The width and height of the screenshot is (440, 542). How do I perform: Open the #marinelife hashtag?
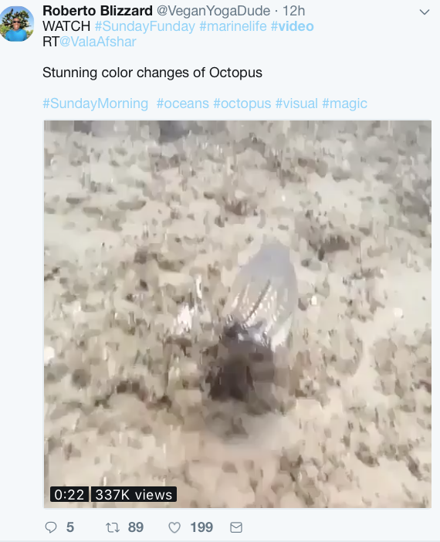[x=233, y=26]
